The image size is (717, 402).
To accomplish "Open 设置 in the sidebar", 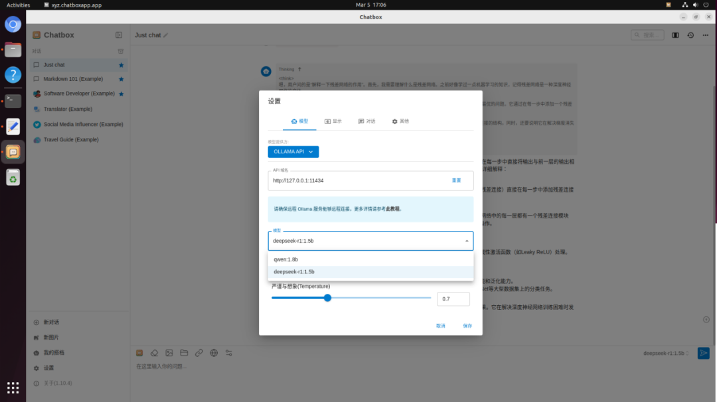I will [x=78, y=368].
